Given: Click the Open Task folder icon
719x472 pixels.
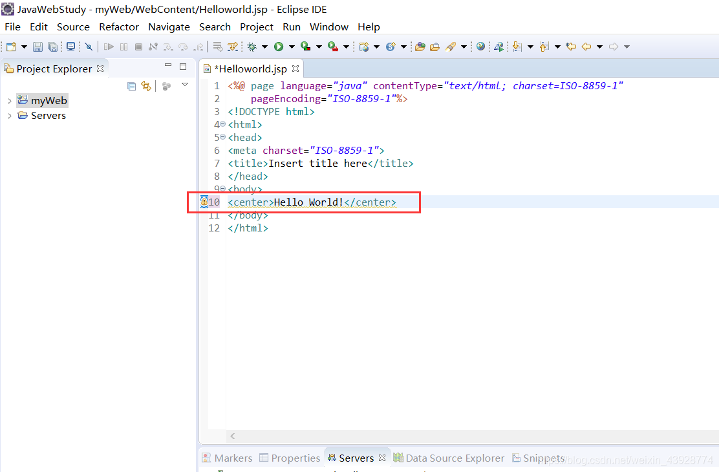Looking at the screenshot, I should click(435, 47).
